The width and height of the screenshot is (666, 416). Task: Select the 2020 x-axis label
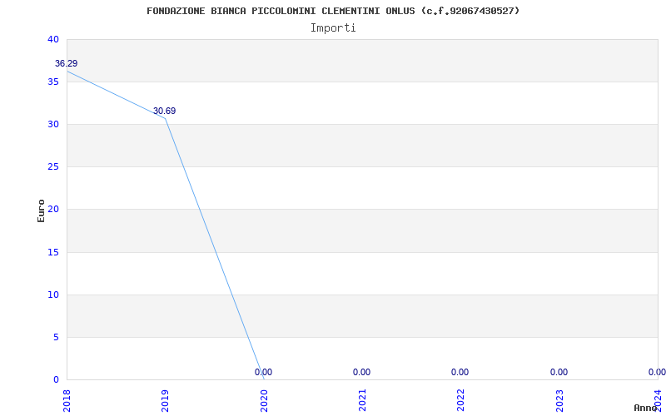pos(264,401)
